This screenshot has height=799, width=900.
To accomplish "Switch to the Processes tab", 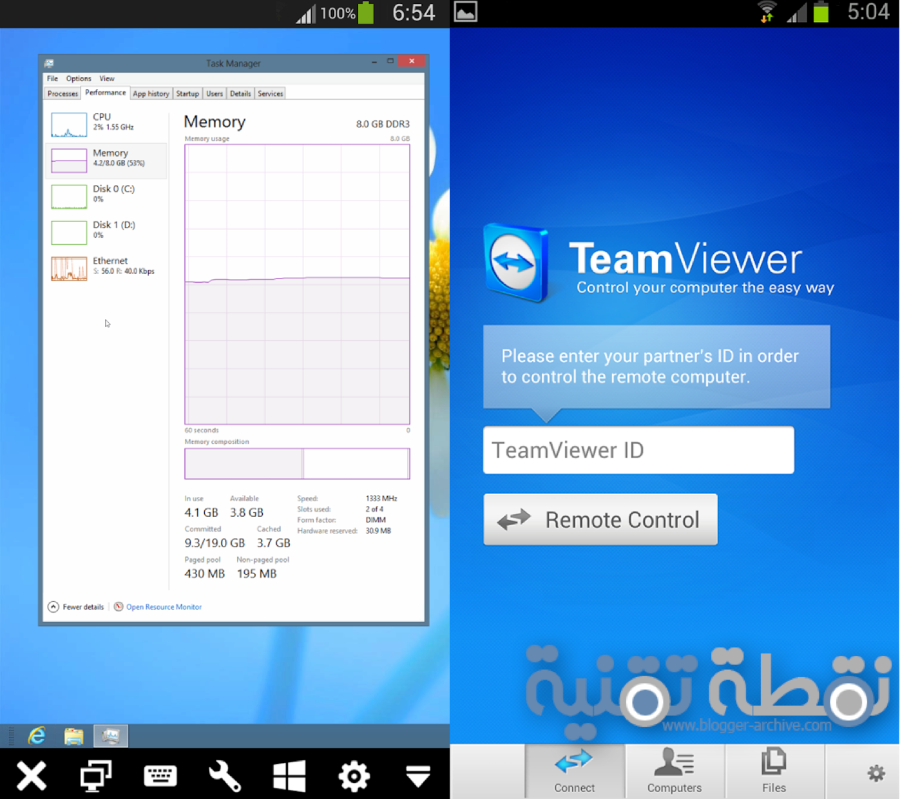I will 62,93.
